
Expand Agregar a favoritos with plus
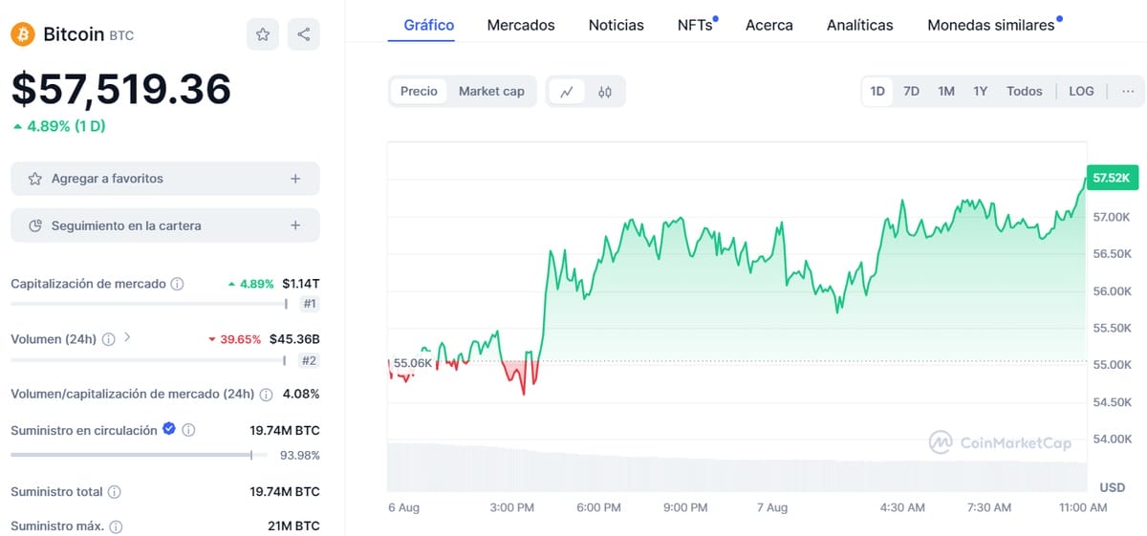[x=295, y=179]
